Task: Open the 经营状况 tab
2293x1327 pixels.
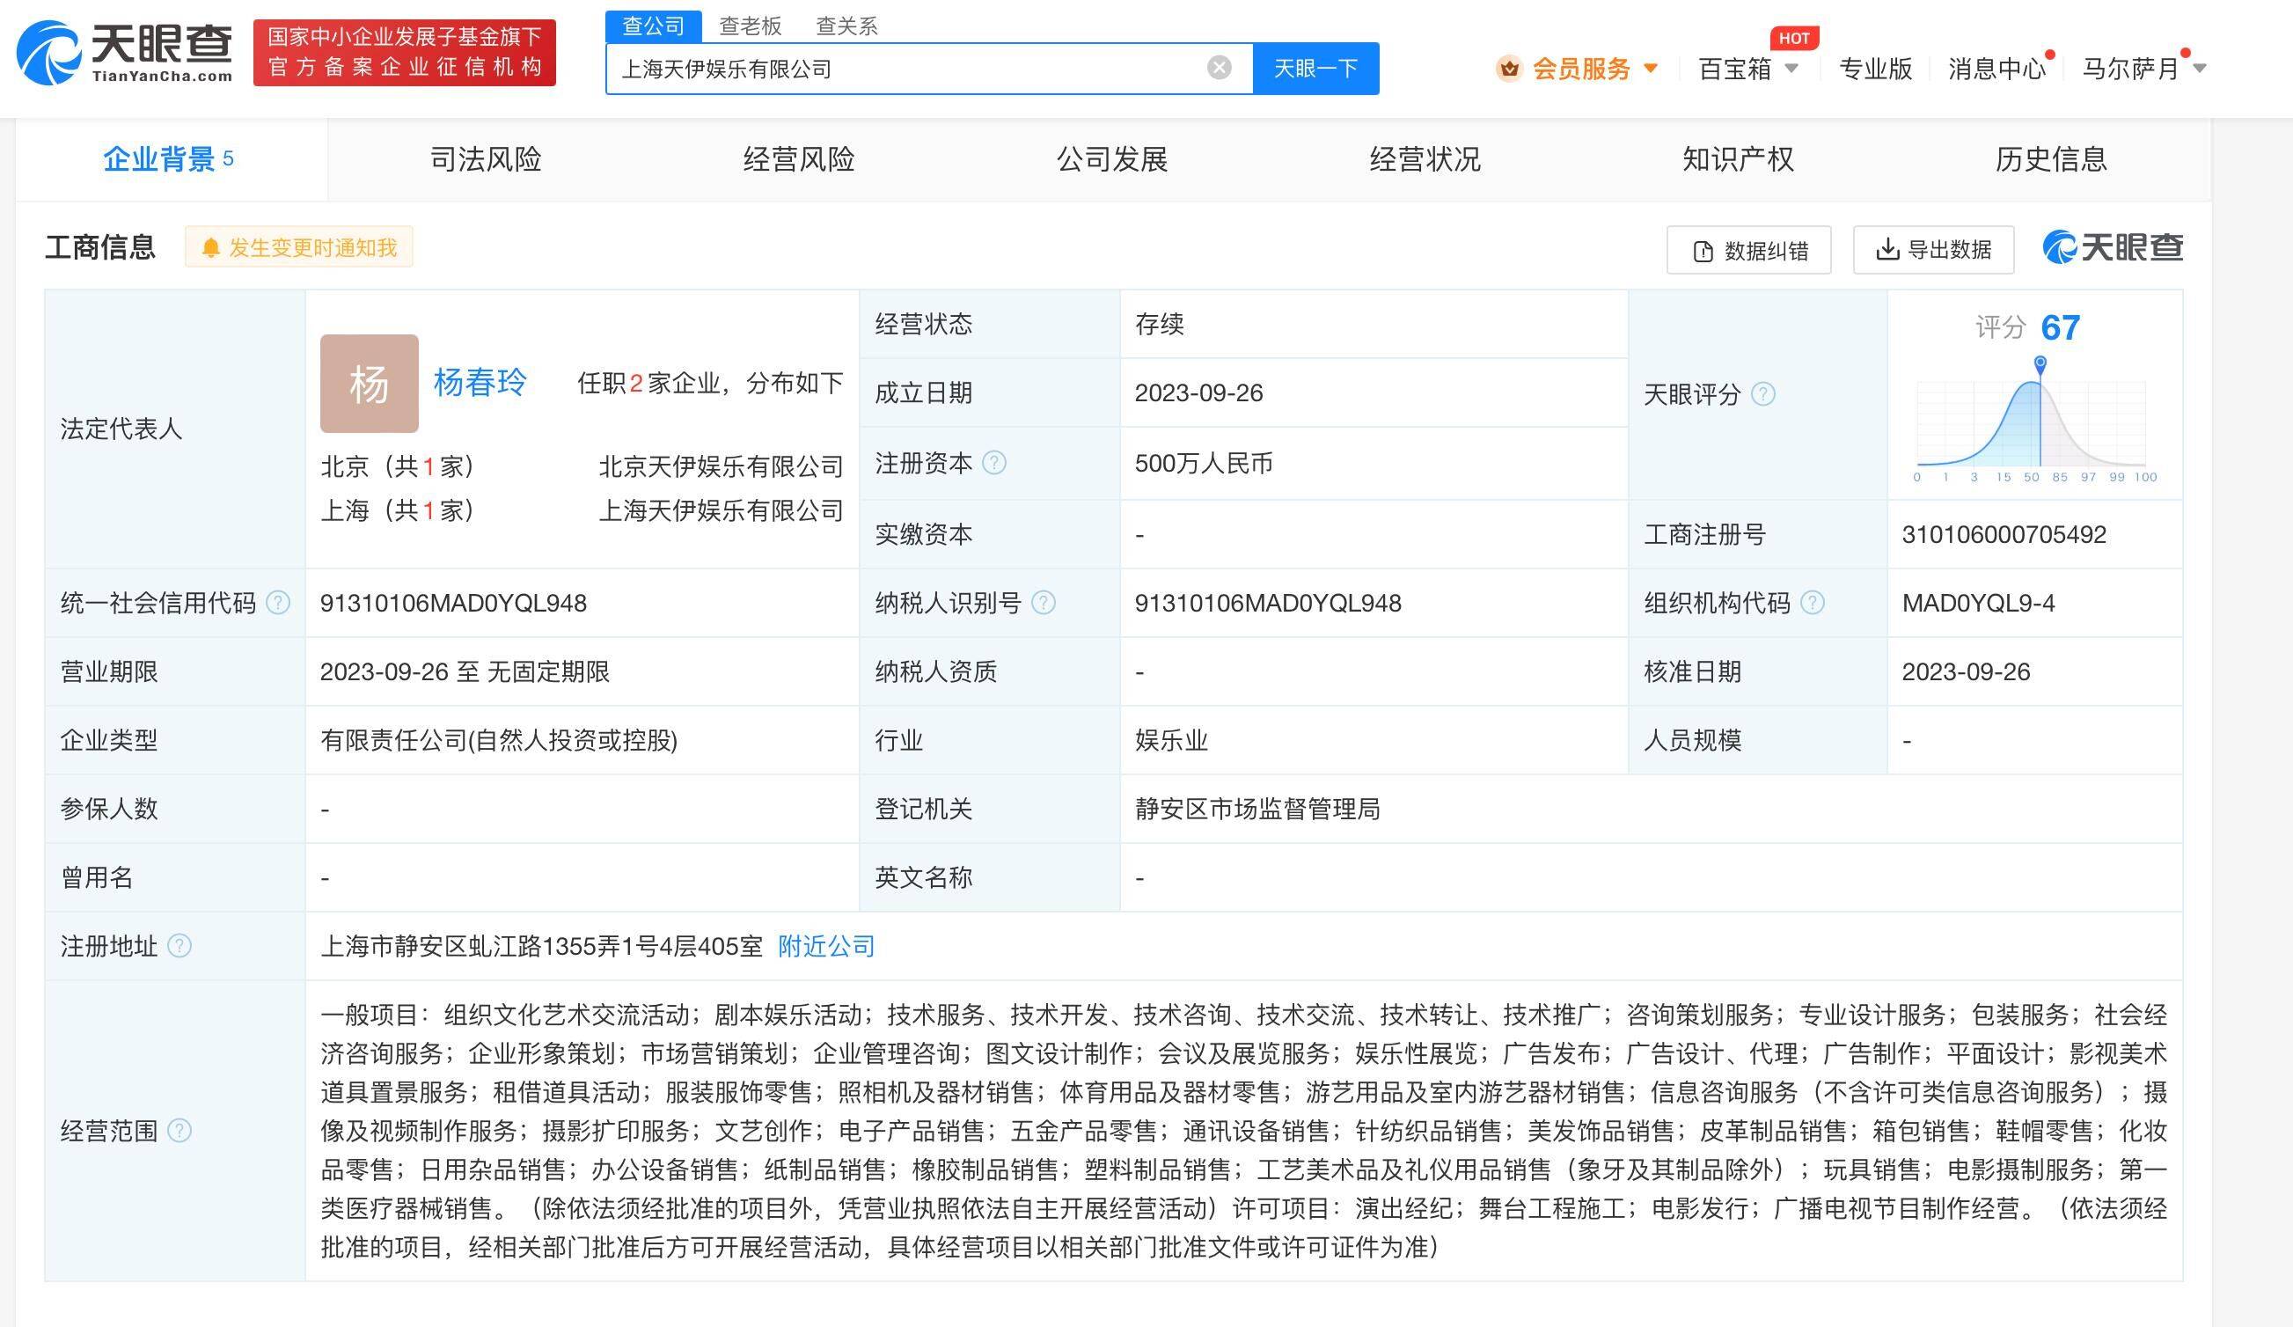Action: [1425, 159]
